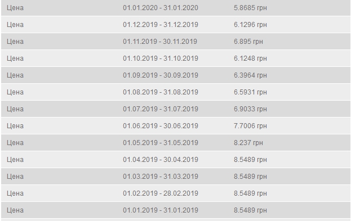
Task: Click the 6.3964 грн value
Action: pos(250,75)
